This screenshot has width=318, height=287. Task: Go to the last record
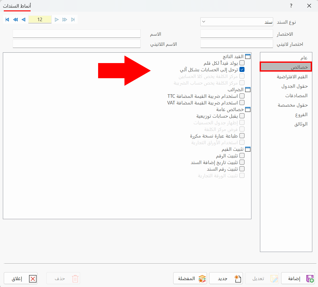(73, 20)
